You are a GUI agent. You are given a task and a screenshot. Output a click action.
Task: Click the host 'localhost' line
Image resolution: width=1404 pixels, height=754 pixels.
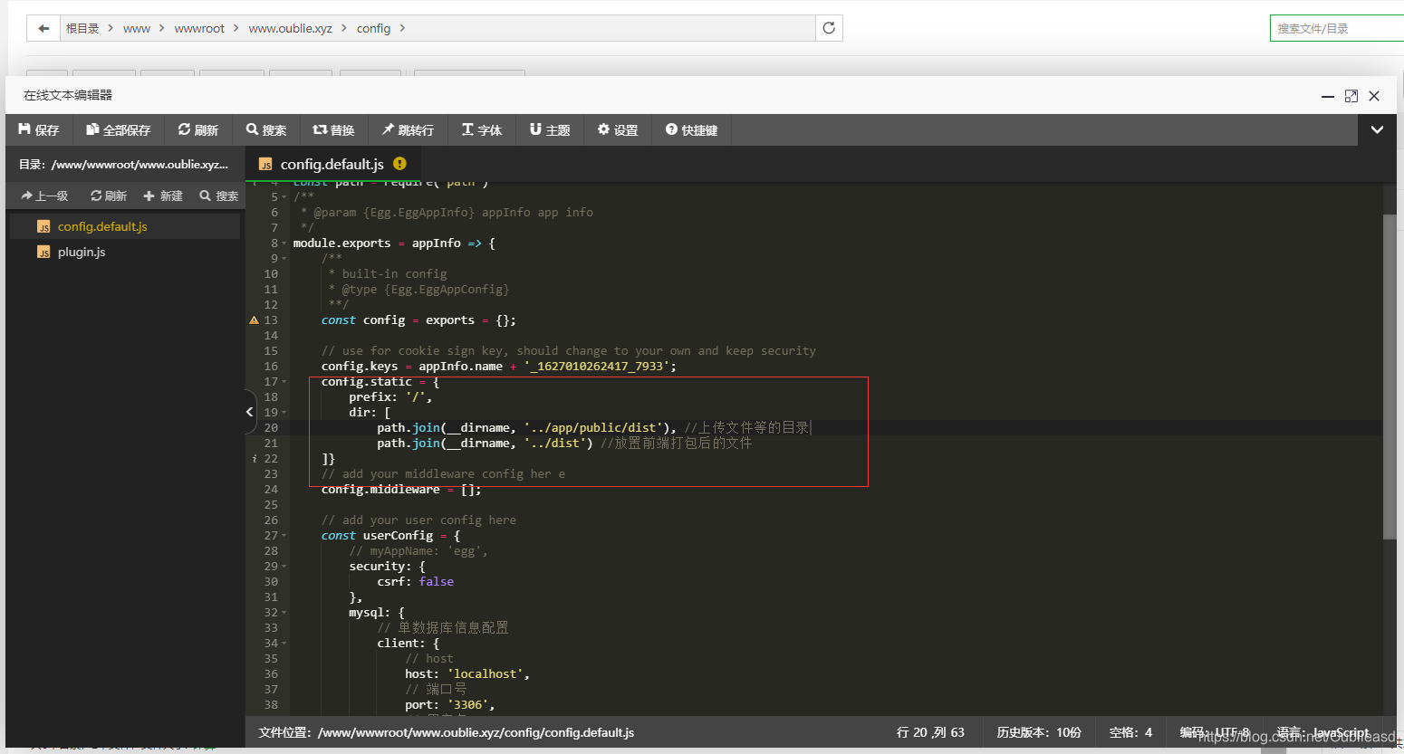click(x=466, y=674)
